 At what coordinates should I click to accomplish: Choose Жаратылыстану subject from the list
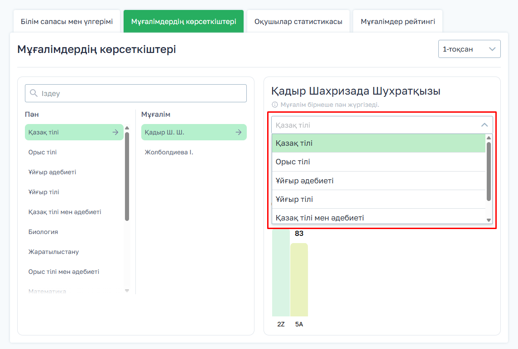tap(53, 252)
